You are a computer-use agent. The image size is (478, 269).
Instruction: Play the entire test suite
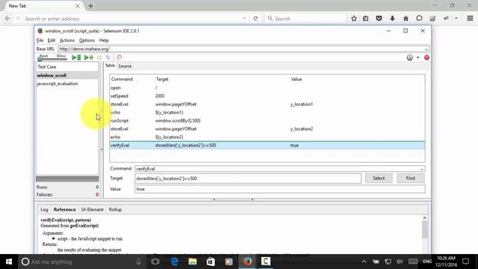pos(76,58)
